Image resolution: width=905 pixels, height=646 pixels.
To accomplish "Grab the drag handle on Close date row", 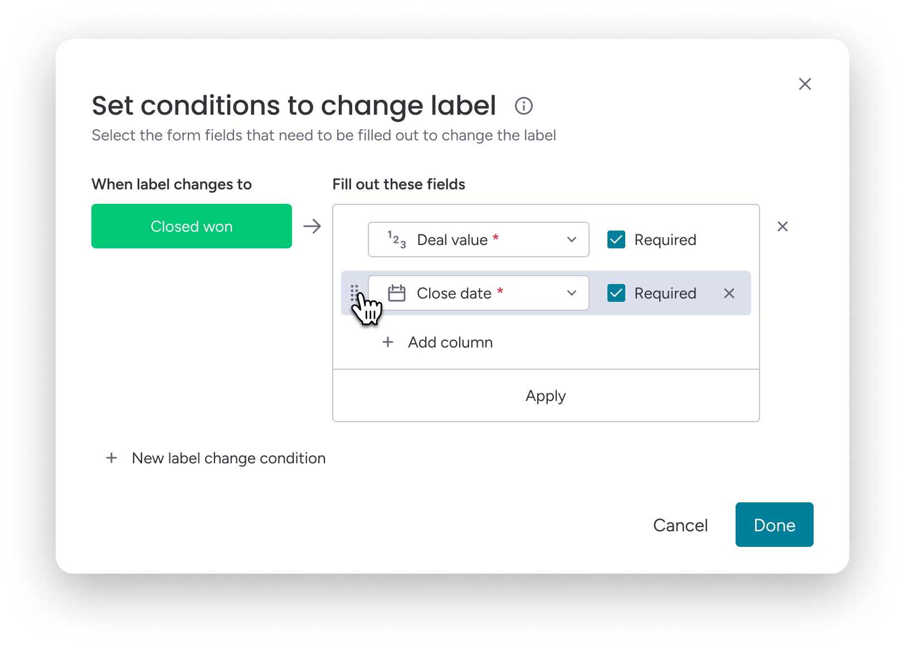I will click(x=354, y=293).
